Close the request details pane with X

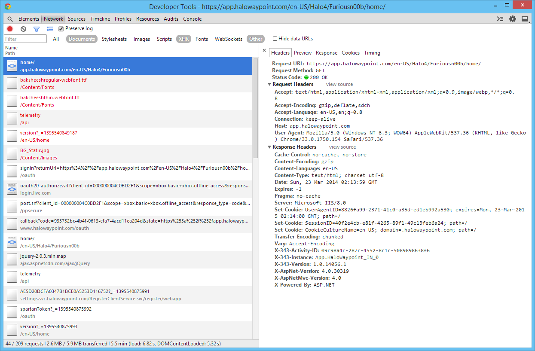(264, 51)
